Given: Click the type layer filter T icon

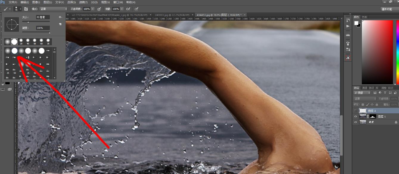Looking at the screenshot, I should pos(385,93).
